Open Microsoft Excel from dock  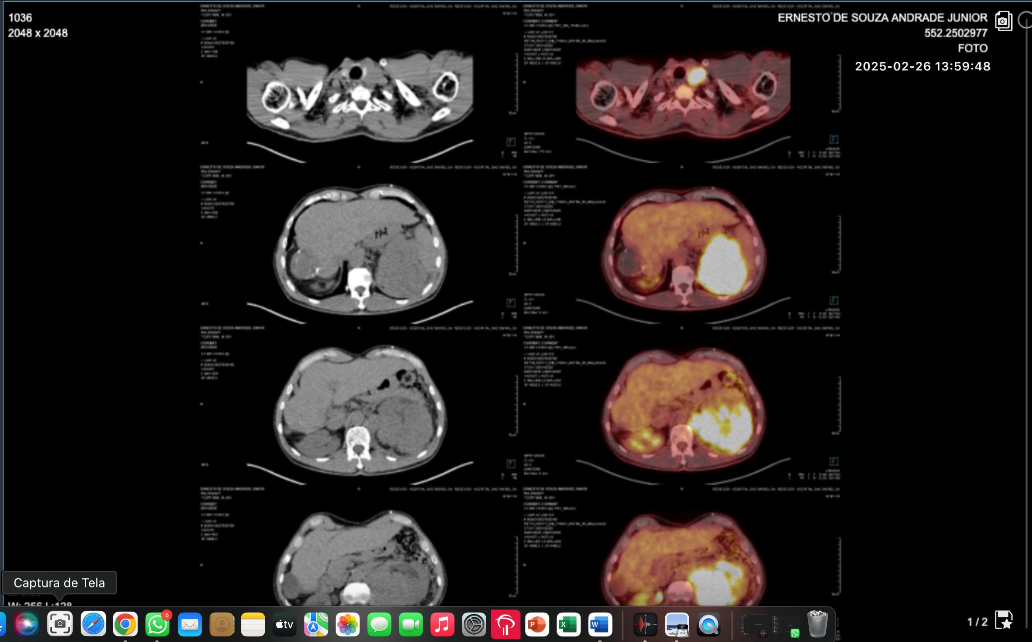pyautogui.click(x=568, y=624)
